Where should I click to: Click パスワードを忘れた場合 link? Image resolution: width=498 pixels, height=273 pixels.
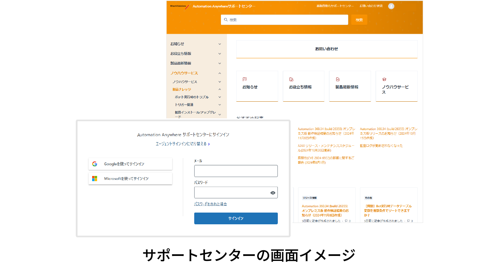[211, 204]
